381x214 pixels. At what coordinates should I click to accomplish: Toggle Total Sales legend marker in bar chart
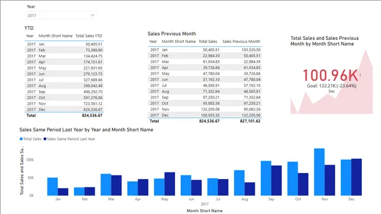tap(21, 139)
